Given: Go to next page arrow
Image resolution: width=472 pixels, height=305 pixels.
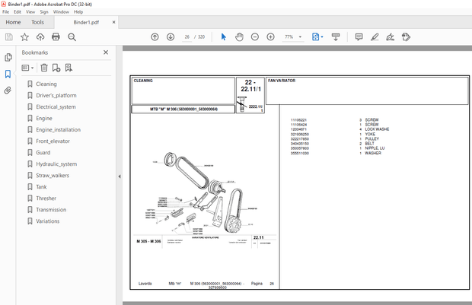Looking at the screenshot, I should [x=171, y=37].
